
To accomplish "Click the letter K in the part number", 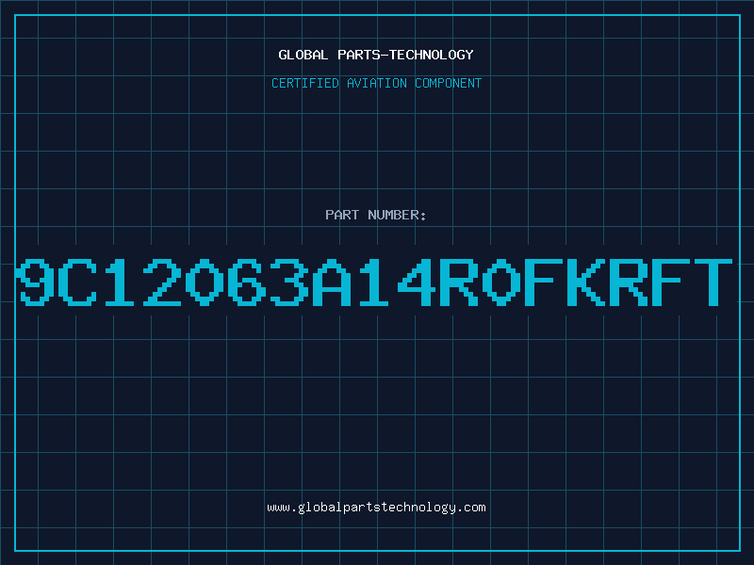I will click(586, 282).
